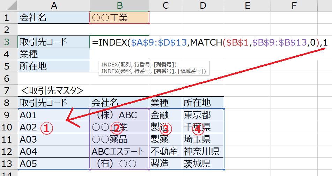This screenshot has width=332, height=176.
Task: Select column D header
Action: tap(203, 6)
